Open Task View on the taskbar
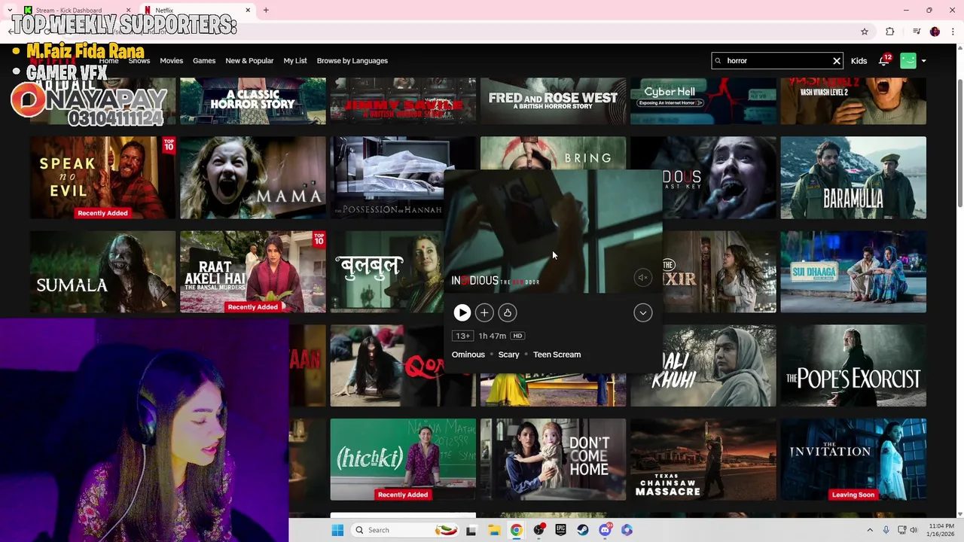The image size is (964, 542). (471, 530)
